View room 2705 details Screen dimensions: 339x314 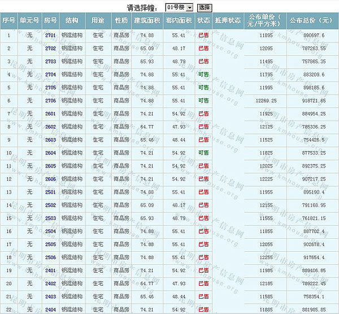coord(51,88)
